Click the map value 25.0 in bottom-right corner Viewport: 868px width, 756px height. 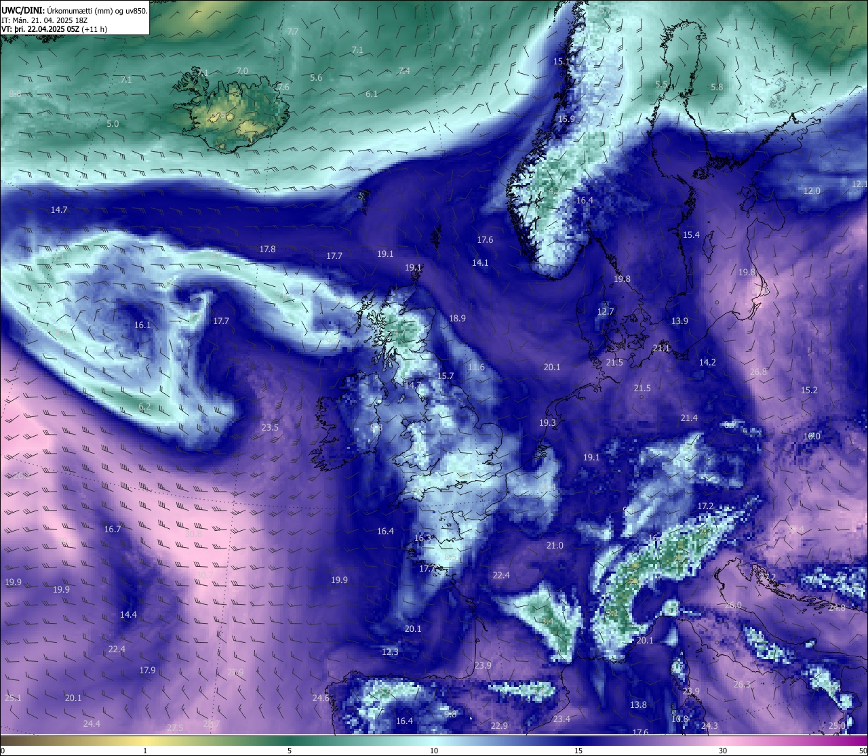pyautogui.click(x=837, y=725)
